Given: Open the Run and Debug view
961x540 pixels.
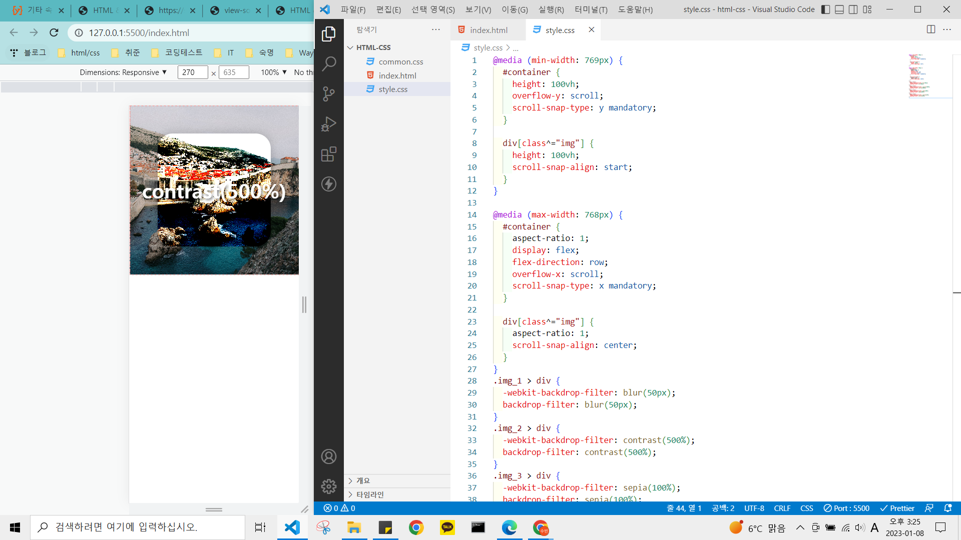Looking at the screenshot, I should [329, 123].
